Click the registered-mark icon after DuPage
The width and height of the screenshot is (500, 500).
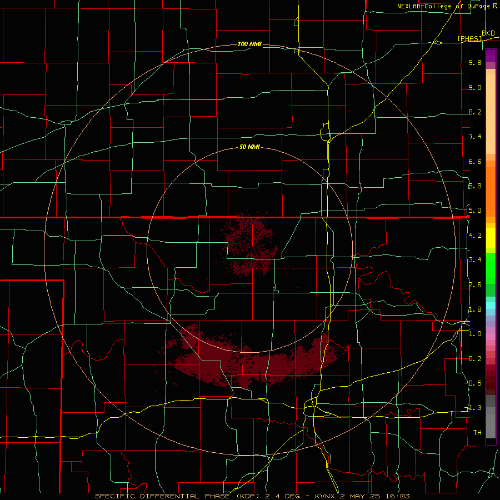pos(494,6)
